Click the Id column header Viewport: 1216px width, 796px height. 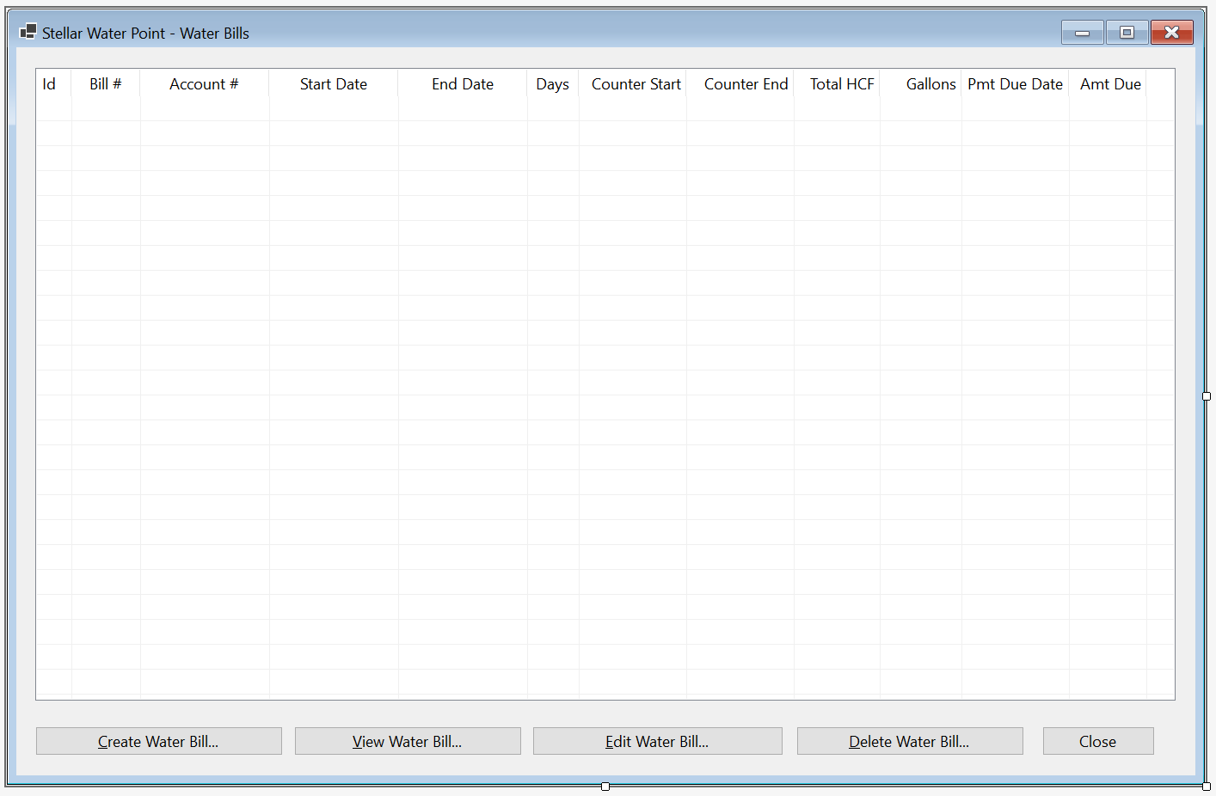point(54,84)
